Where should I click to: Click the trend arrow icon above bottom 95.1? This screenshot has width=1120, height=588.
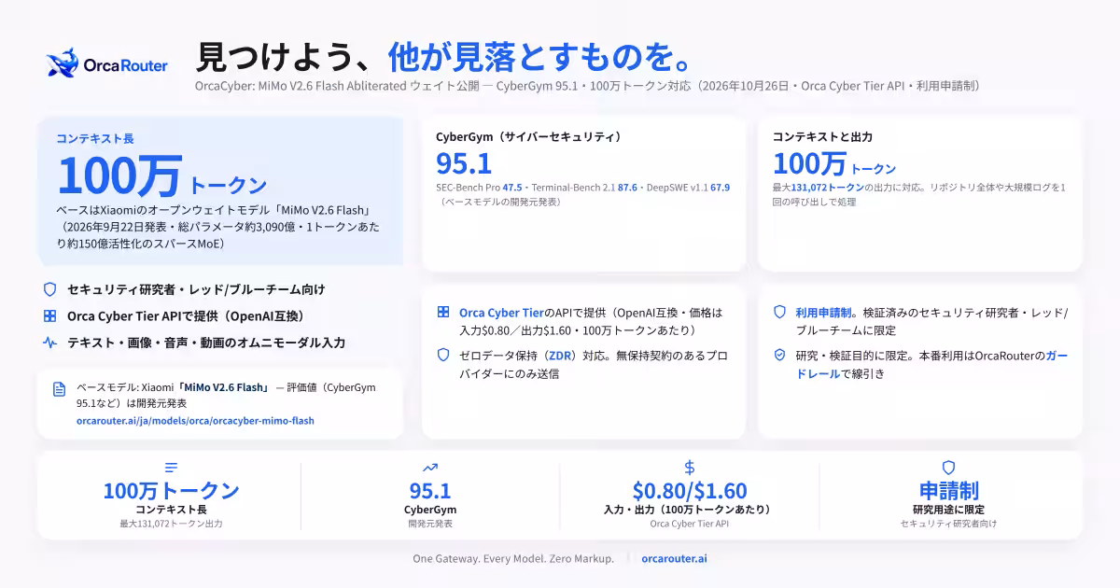(430, 468)
